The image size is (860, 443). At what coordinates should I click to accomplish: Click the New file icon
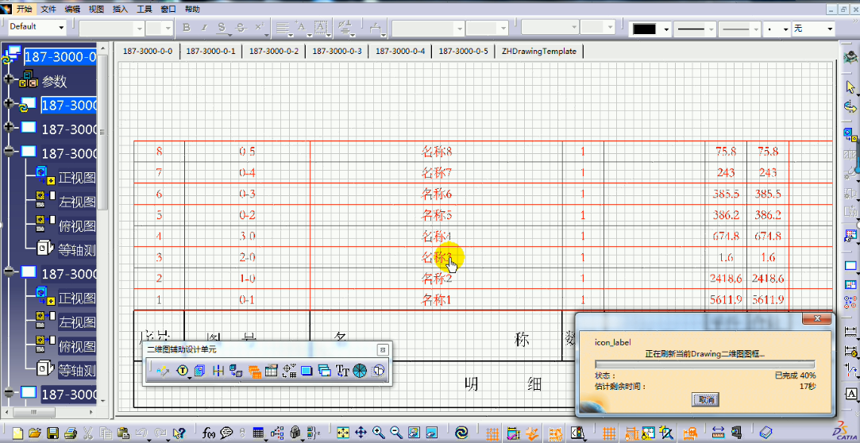[x=16, y=433]
